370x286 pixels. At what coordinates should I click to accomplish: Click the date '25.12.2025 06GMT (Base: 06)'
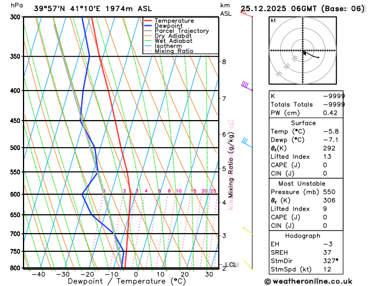click(x=302, y=9)
